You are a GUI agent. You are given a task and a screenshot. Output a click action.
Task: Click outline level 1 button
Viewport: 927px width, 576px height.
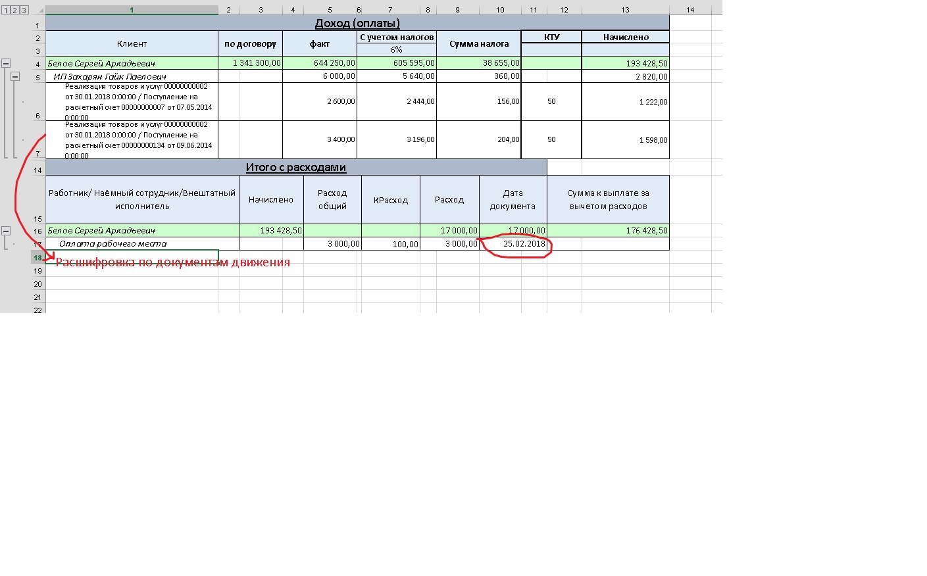[6, 11]
